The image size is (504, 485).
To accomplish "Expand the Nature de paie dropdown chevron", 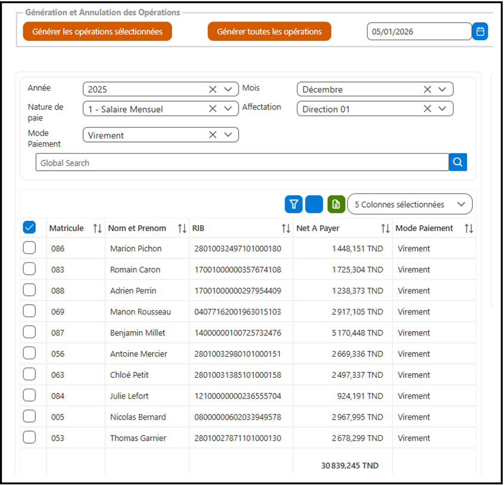I will point(228,109).
